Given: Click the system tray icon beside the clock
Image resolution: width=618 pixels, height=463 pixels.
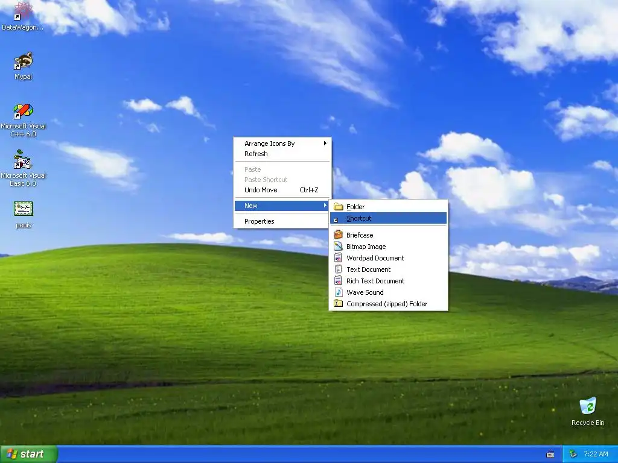Looking at the screenshot, I should click(573, 454).
